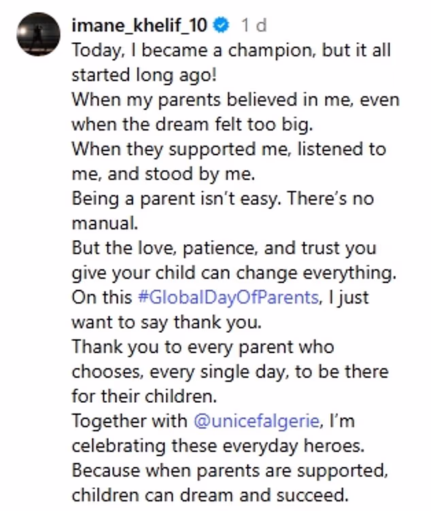This screenshot has width=431, height=511.
Task: Open the round profile picture avatar
Action: point(37,34)
